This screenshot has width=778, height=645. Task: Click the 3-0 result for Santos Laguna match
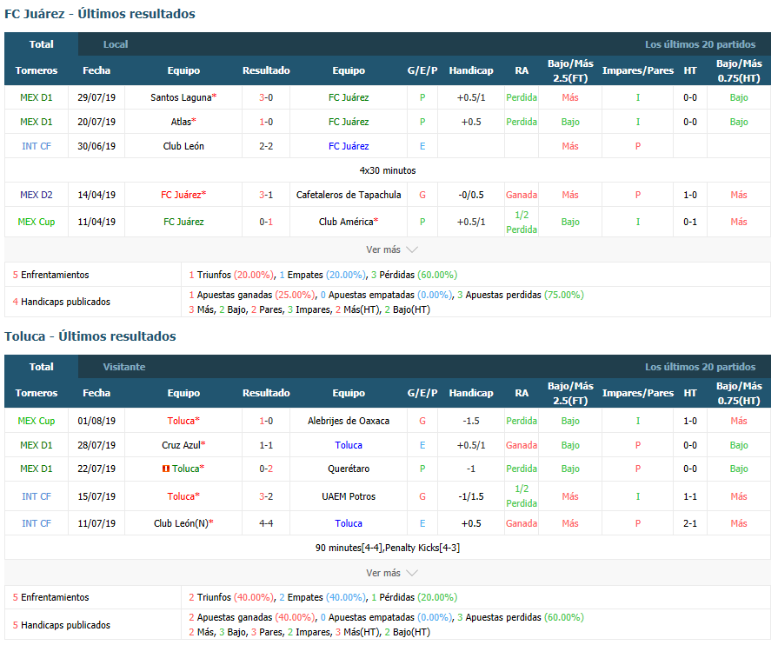pos(266,97)
